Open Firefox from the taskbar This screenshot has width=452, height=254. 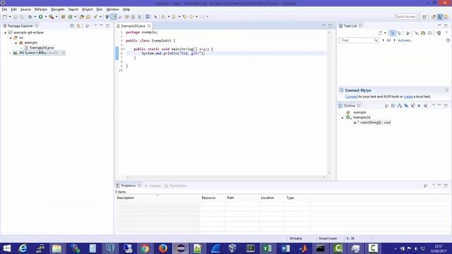coord(163,248)
